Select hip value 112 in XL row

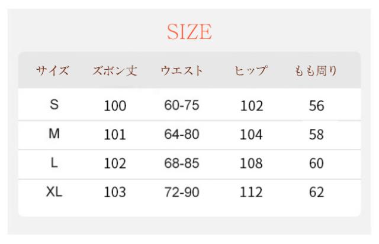(x=251, y=193)
